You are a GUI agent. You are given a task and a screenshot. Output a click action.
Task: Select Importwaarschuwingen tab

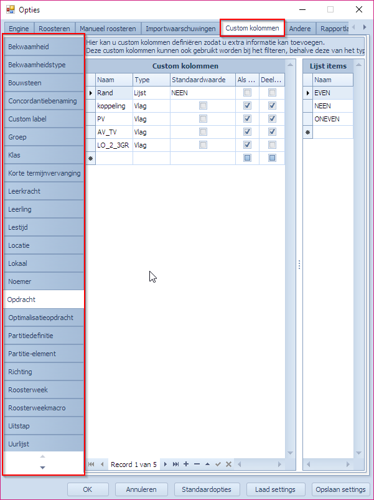180,29
